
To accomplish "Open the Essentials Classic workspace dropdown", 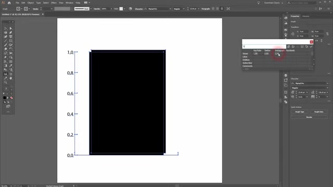I will click(274, 3).
